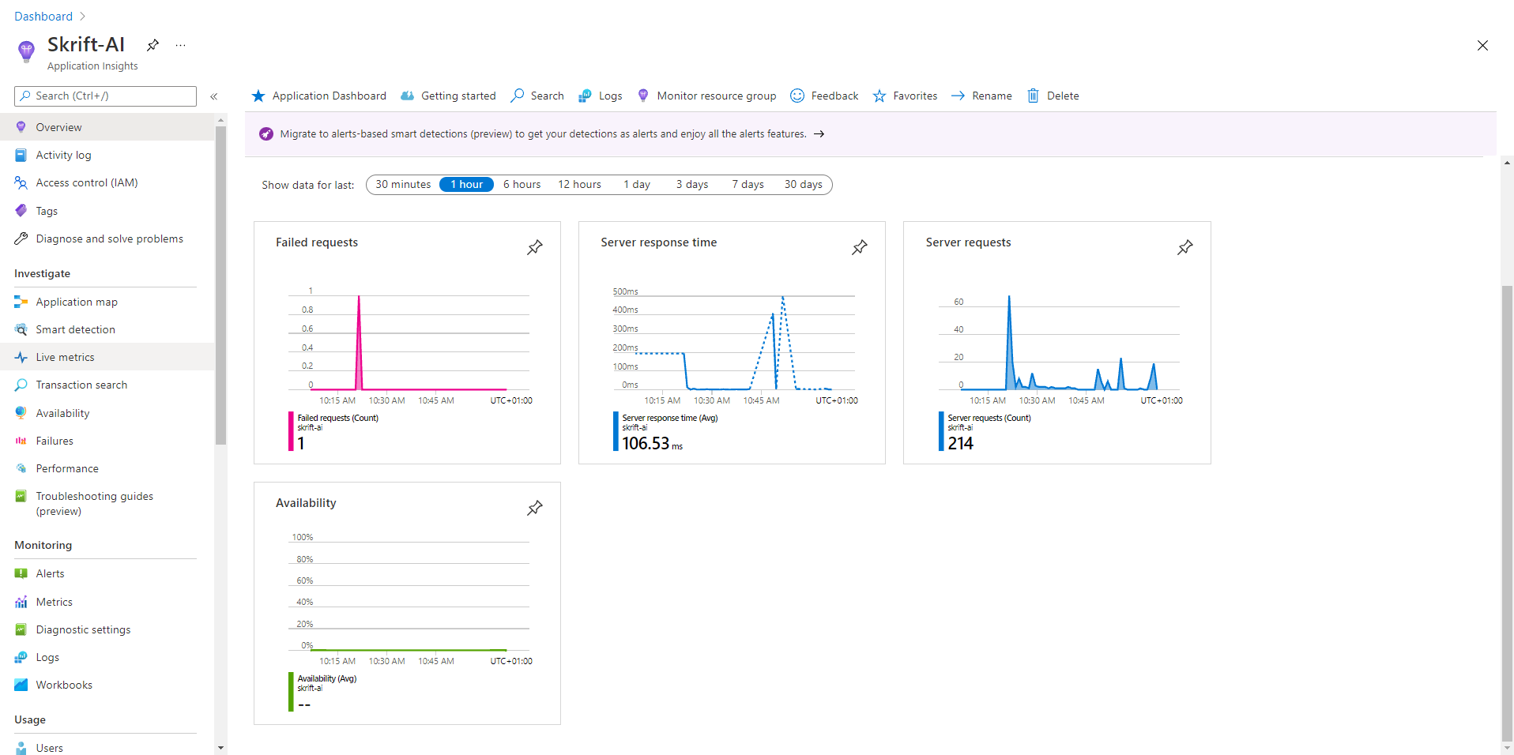Click the sidebar scroll down arrow
The width and height of the screenshot is (1514, 755).
(x=220, y=747)
